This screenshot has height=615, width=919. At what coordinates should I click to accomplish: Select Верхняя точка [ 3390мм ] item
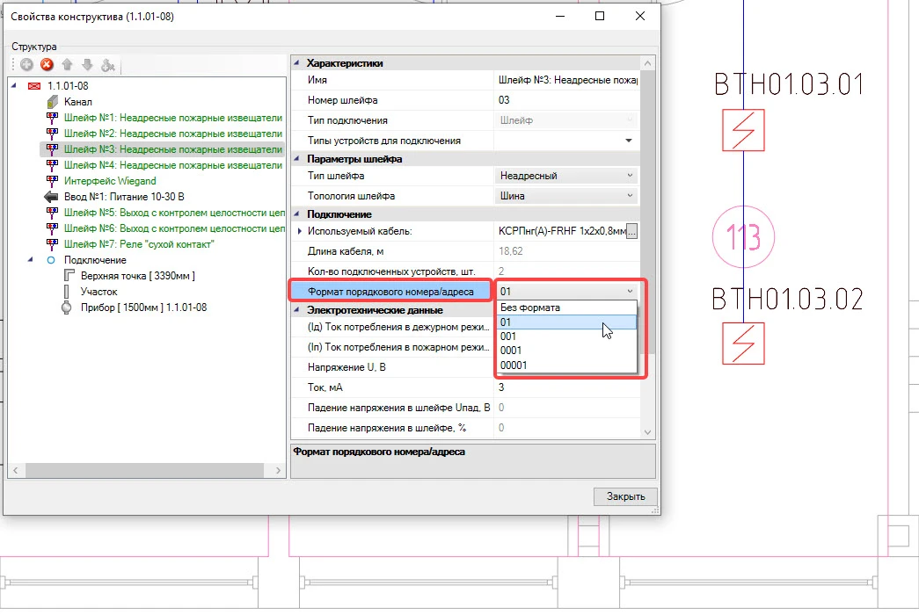[x=137, y=276]
